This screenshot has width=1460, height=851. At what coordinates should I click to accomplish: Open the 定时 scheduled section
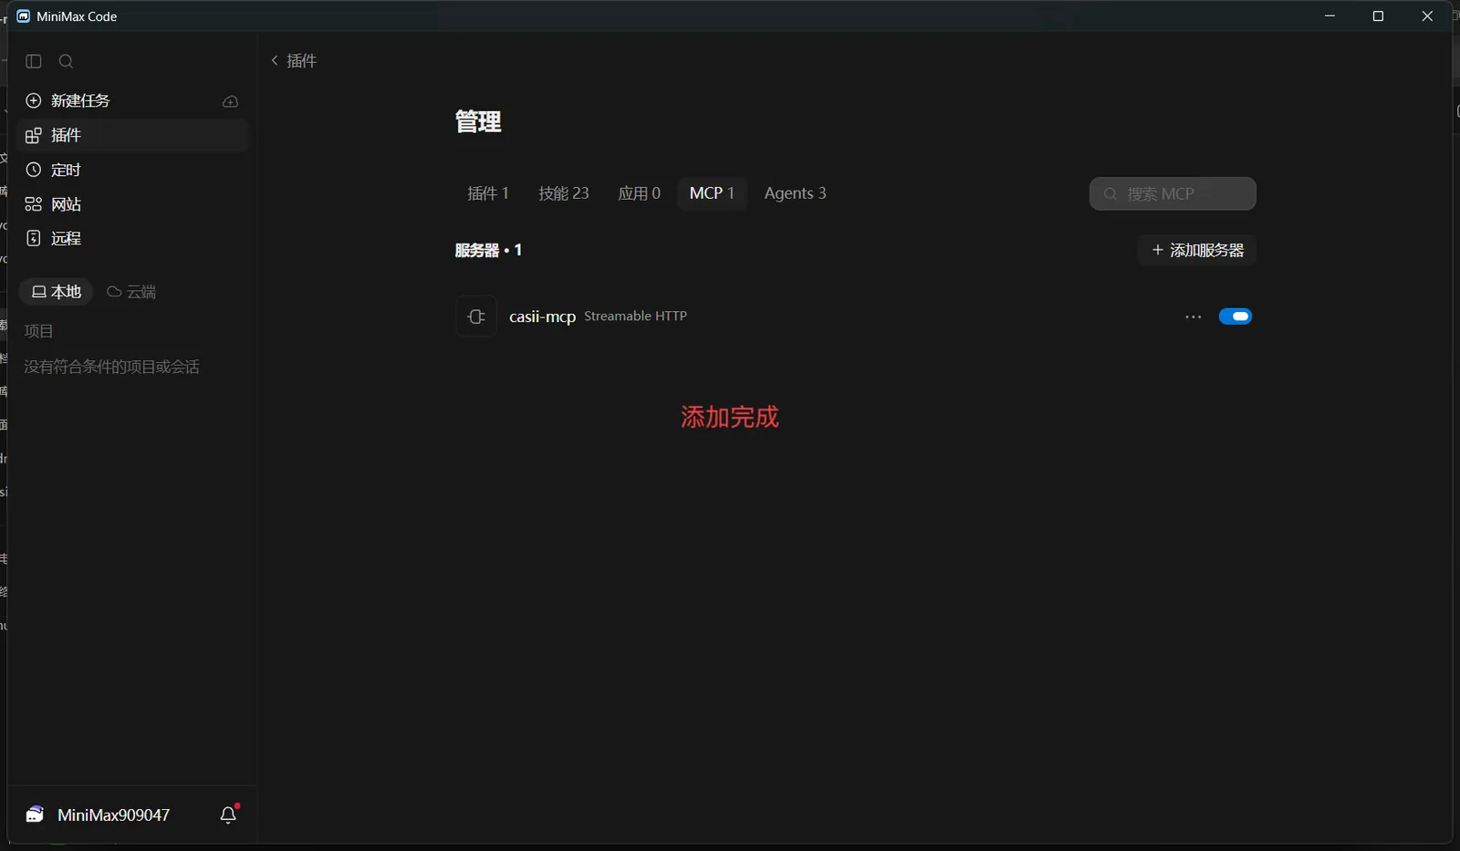132,170
